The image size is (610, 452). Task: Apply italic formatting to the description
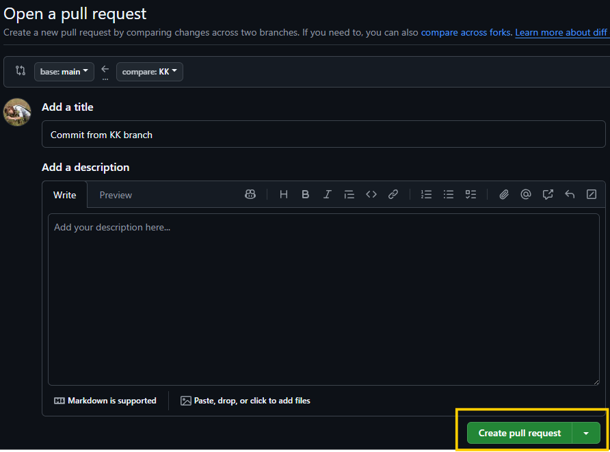click(x=328, y=195)
